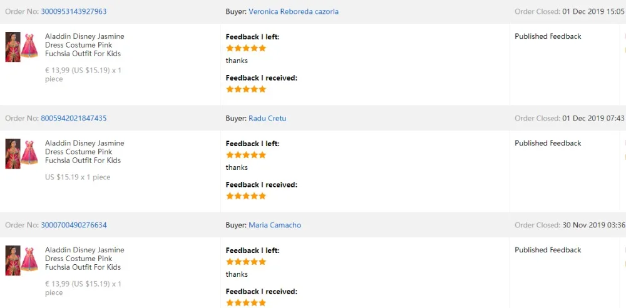Open buyer Radu Cretu's profile
The image size is (626, 308).
(267, 118)
